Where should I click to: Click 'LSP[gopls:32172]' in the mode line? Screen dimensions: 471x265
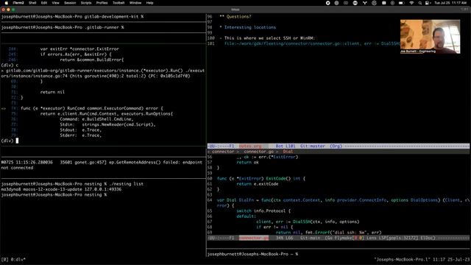397,238
